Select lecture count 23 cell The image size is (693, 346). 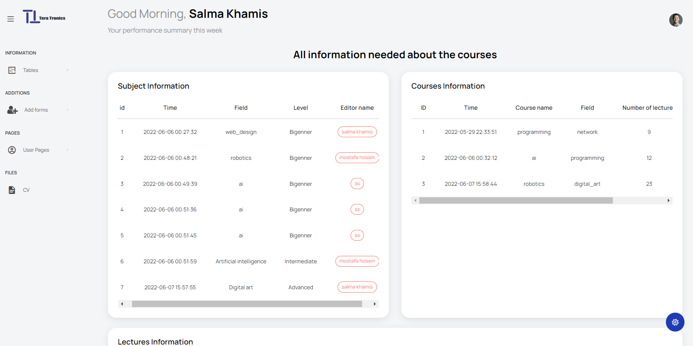(649, 184)
